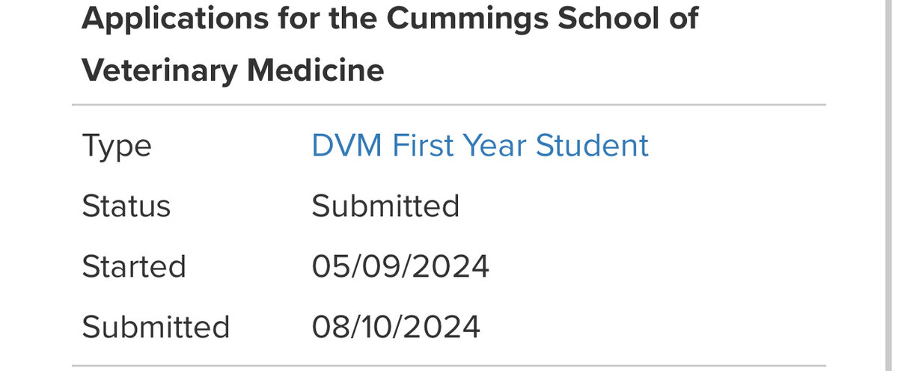Click the year 2024 in started date
This screenshot has width=898, height=371.
(453, 266)
